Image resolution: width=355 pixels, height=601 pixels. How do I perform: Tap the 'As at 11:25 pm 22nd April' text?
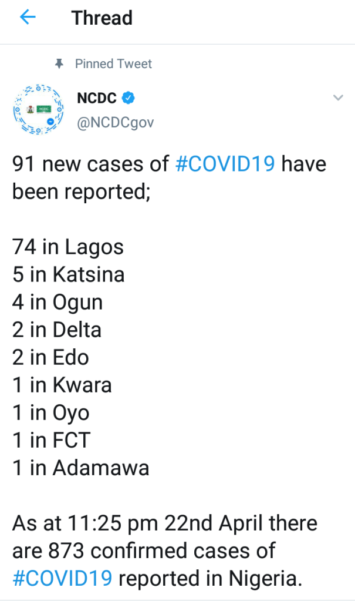(x=164, y=523)
